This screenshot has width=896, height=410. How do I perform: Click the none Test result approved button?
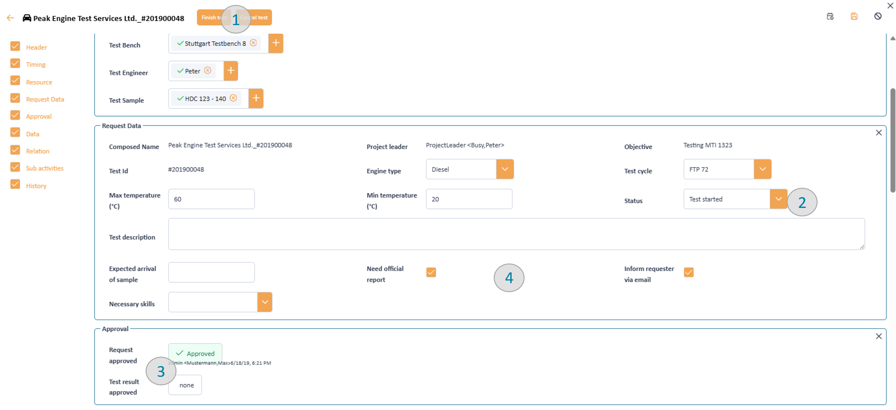[x=185, y=385]
